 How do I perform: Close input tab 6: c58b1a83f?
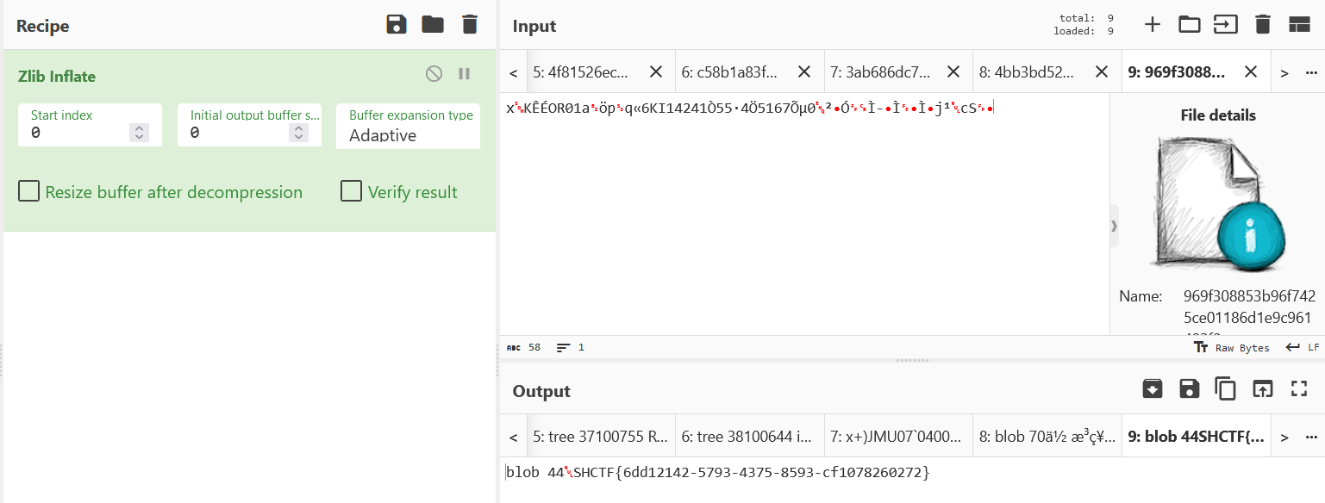[x=804, y=72]
